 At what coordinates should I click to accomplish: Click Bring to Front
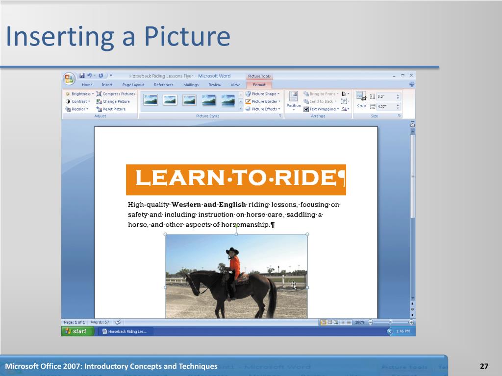[x=321, y=94]
